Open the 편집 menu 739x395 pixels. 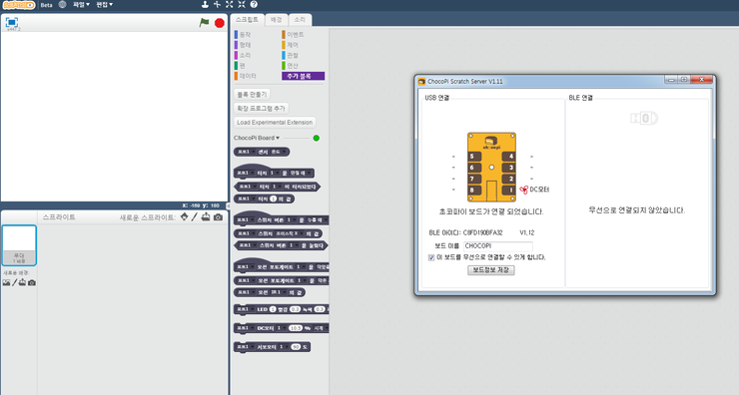coord(104,5)
